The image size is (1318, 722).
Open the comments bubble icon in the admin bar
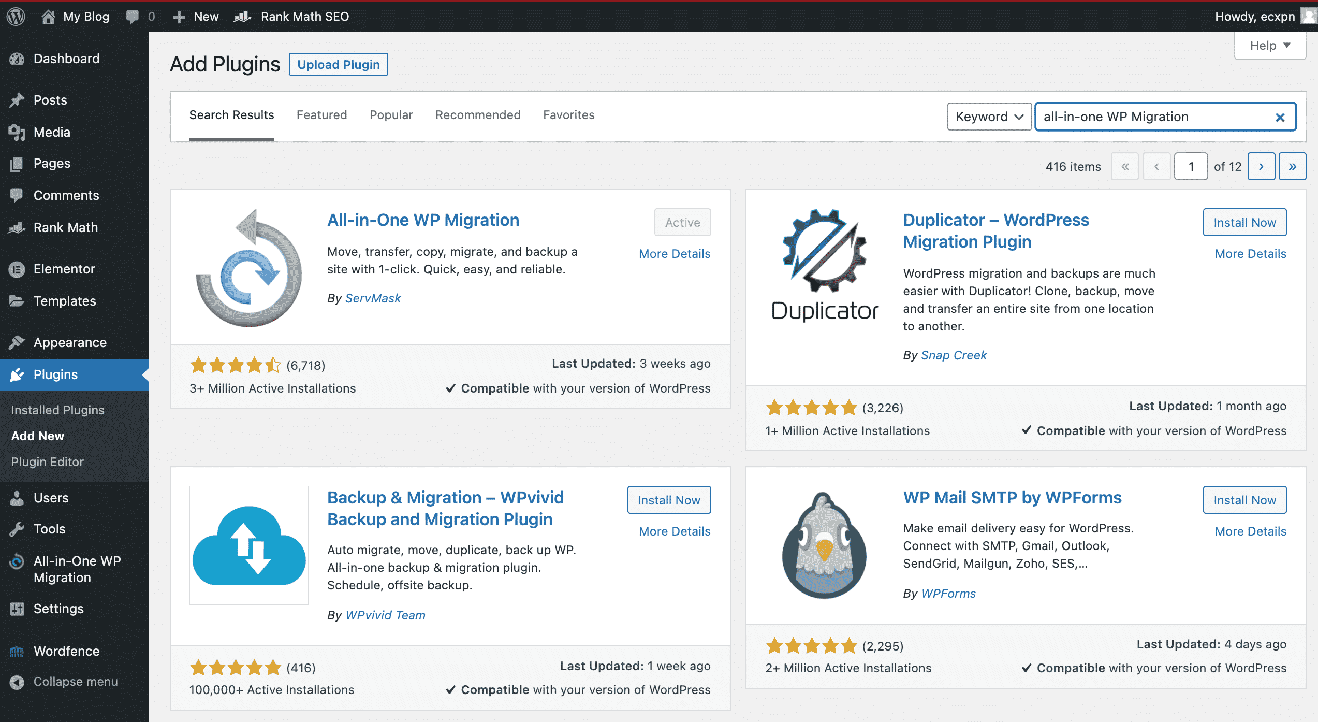click(x=133, y=17)
